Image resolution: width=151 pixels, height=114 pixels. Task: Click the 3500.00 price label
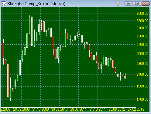(x=142, y=14)
